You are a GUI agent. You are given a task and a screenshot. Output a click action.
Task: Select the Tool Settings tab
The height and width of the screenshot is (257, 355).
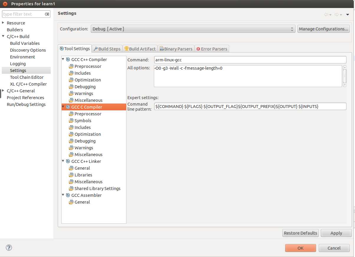[75, 49]
